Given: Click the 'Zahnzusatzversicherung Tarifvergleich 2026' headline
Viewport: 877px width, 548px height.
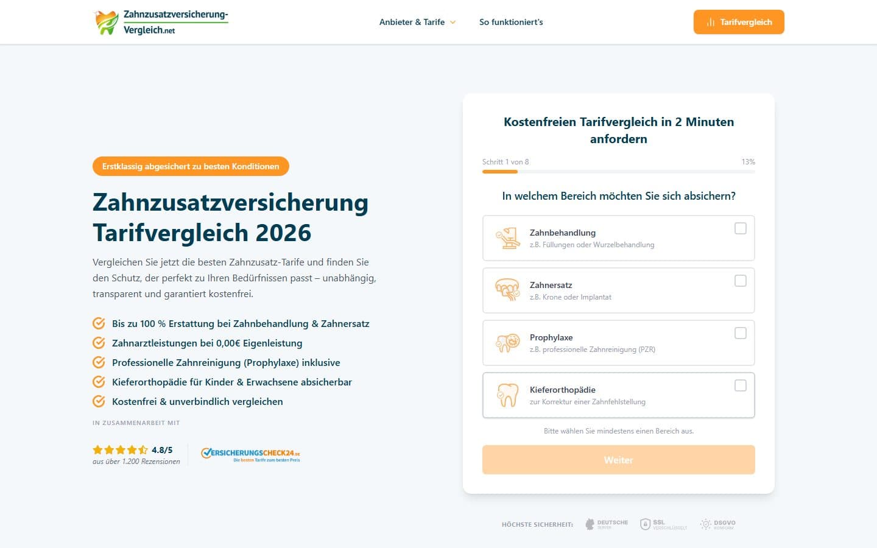Looking at the screenshot, I should (x=230, y=217).
